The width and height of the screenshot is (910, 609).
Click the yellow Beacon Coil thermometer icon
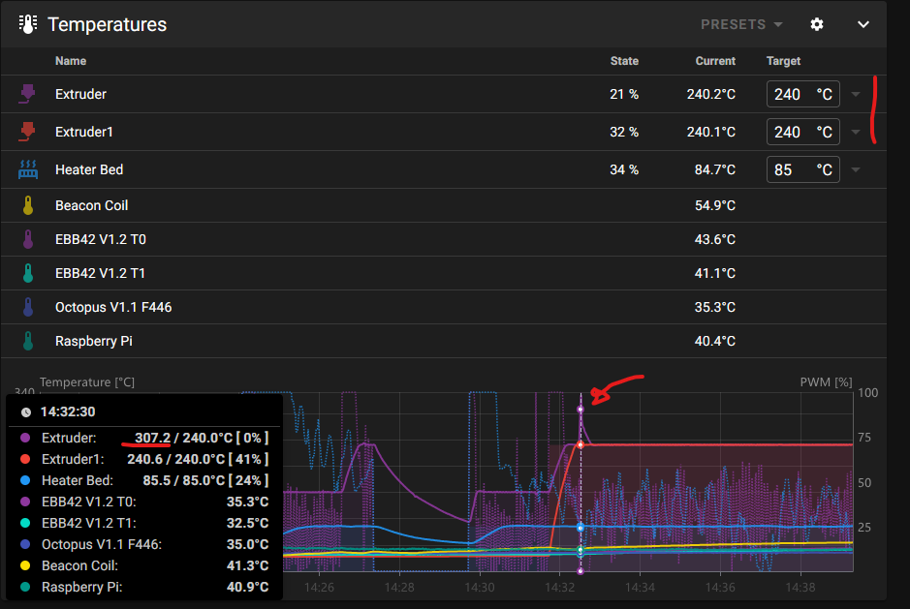(28, 205)
